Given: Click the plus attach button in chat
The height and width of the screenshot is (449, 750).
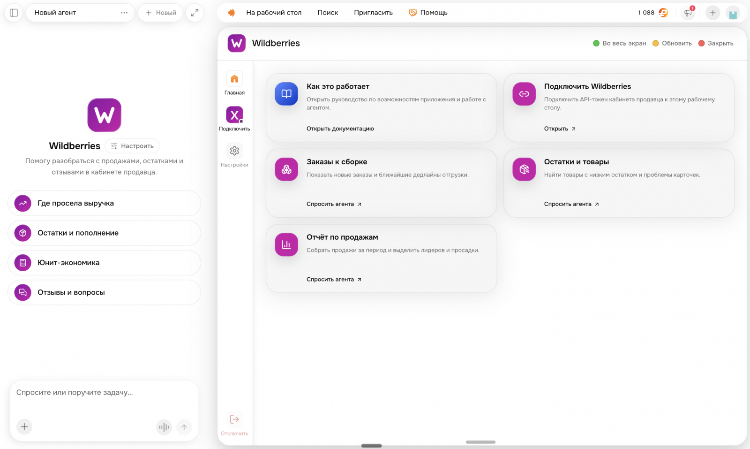Looking at the screenshot, I should [24, 426].
